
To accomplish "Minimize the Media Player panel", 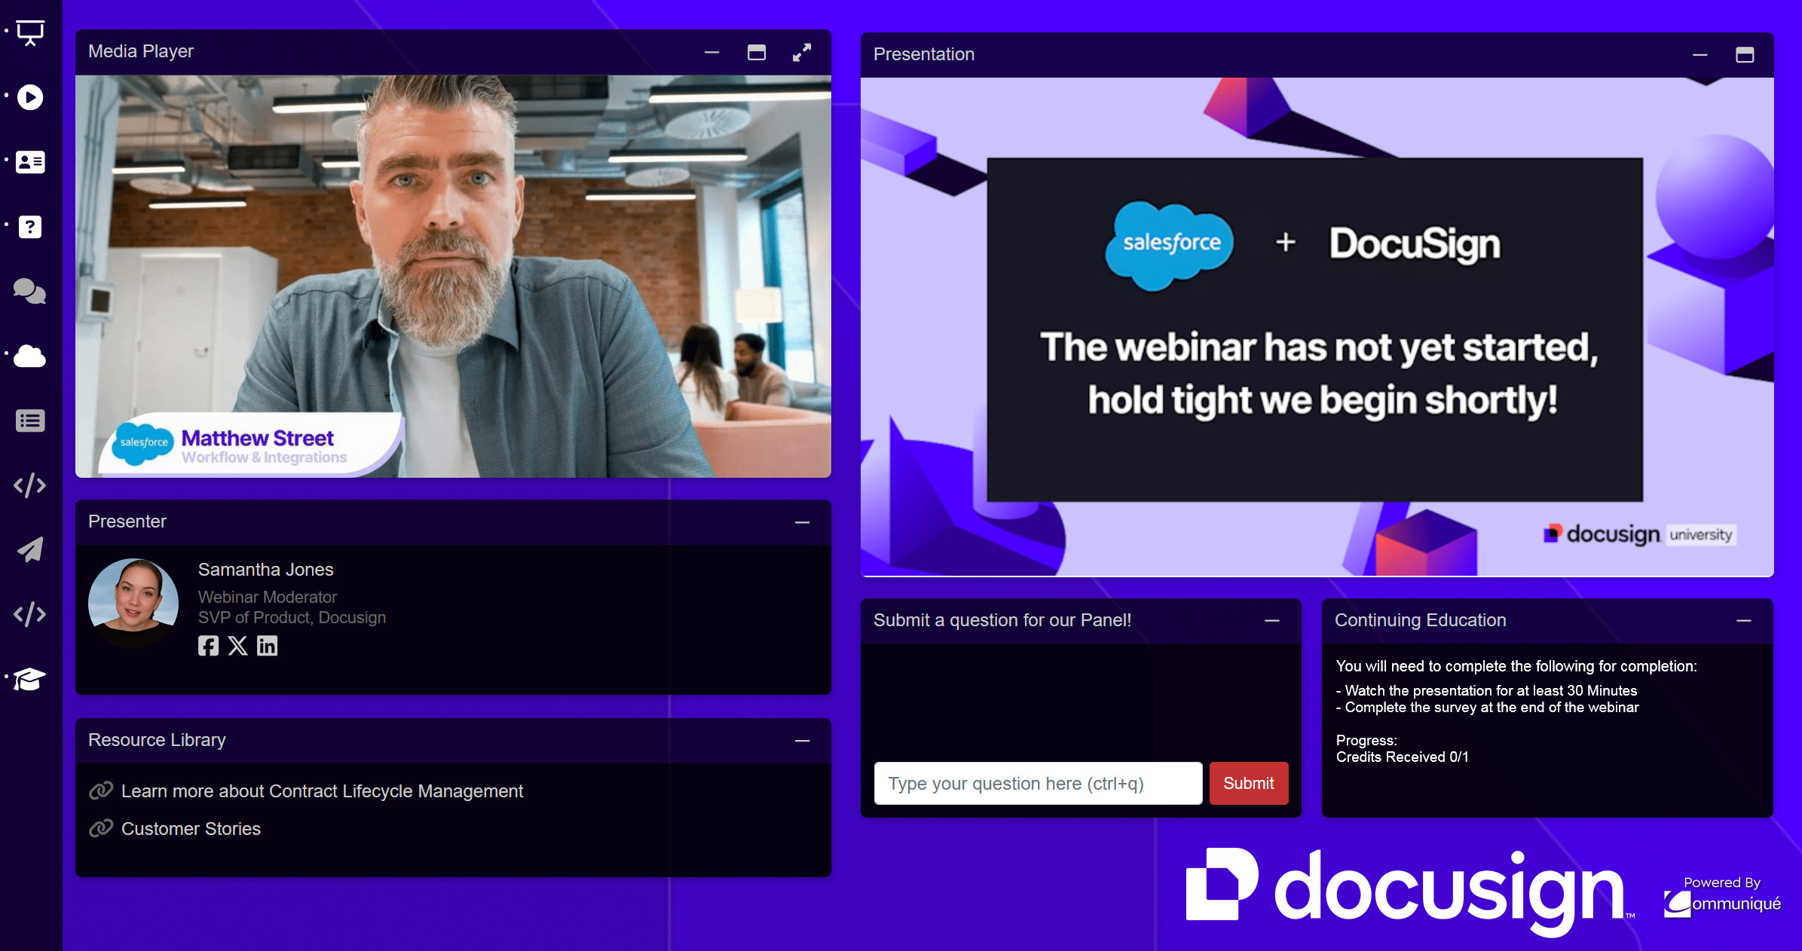I will (712, 53).
